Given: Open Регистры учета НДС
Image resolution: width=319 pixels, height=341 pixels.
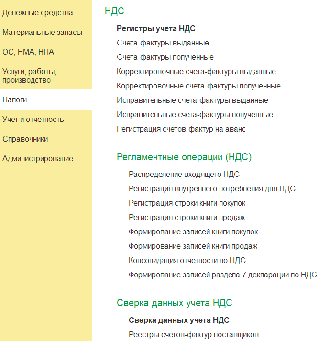Looking at the screenshot, I should (x=156, y=29).
